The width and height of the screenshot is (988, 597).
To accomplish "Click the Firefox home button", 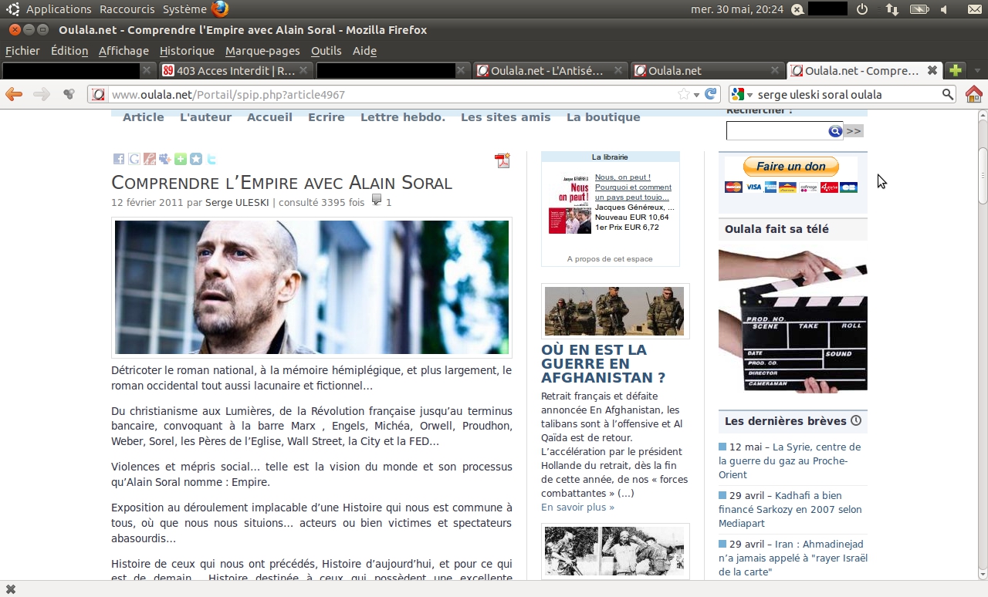I will pos(974,94).
